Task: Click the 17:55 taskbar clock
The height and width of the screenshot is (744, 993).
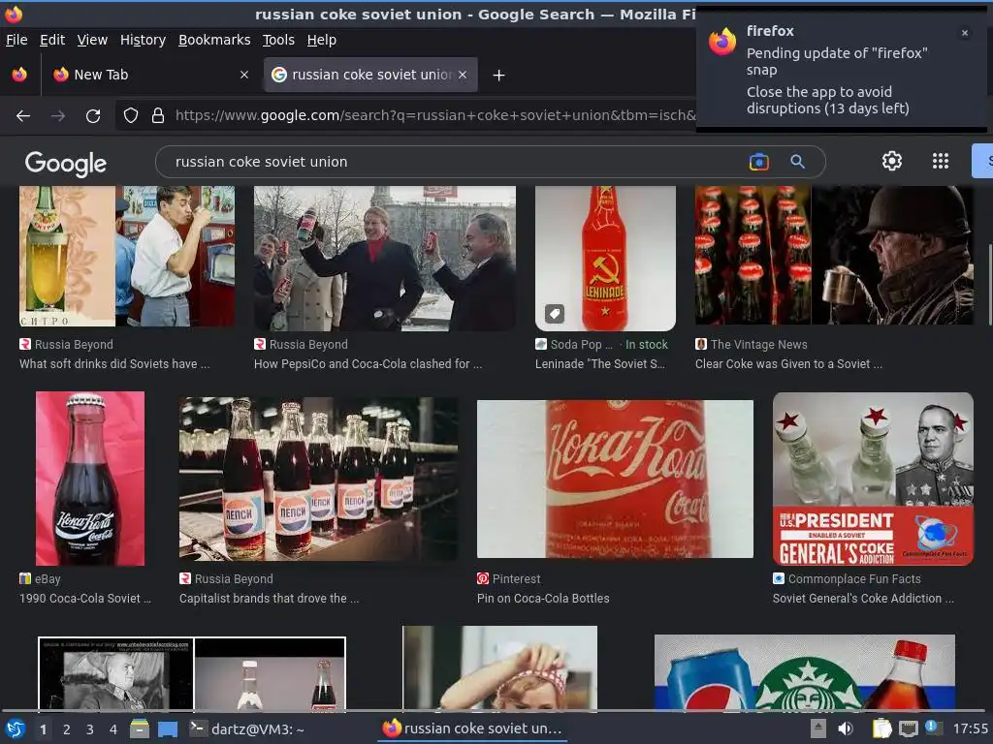Action: [970, 728]
